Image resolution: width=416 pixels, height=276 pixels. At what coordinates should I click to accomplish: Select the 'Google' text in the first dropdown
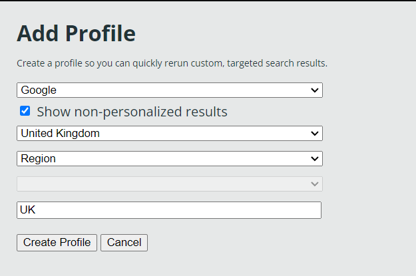(39, 90)
